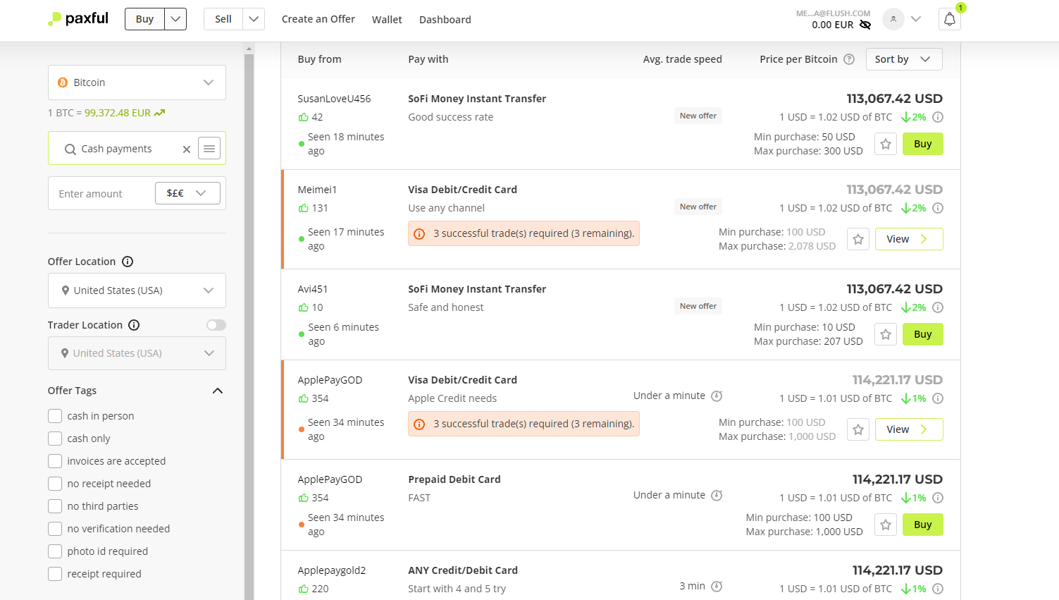Open the Dashboard
1059x600 pixels.
tap(445, 20)
